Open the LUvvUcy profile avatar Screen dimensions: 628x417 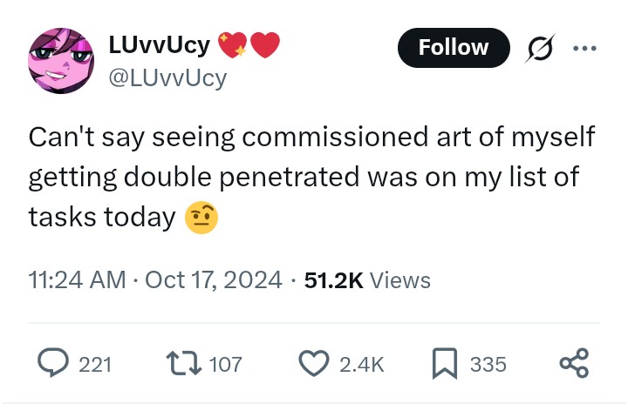coord(61,61)
